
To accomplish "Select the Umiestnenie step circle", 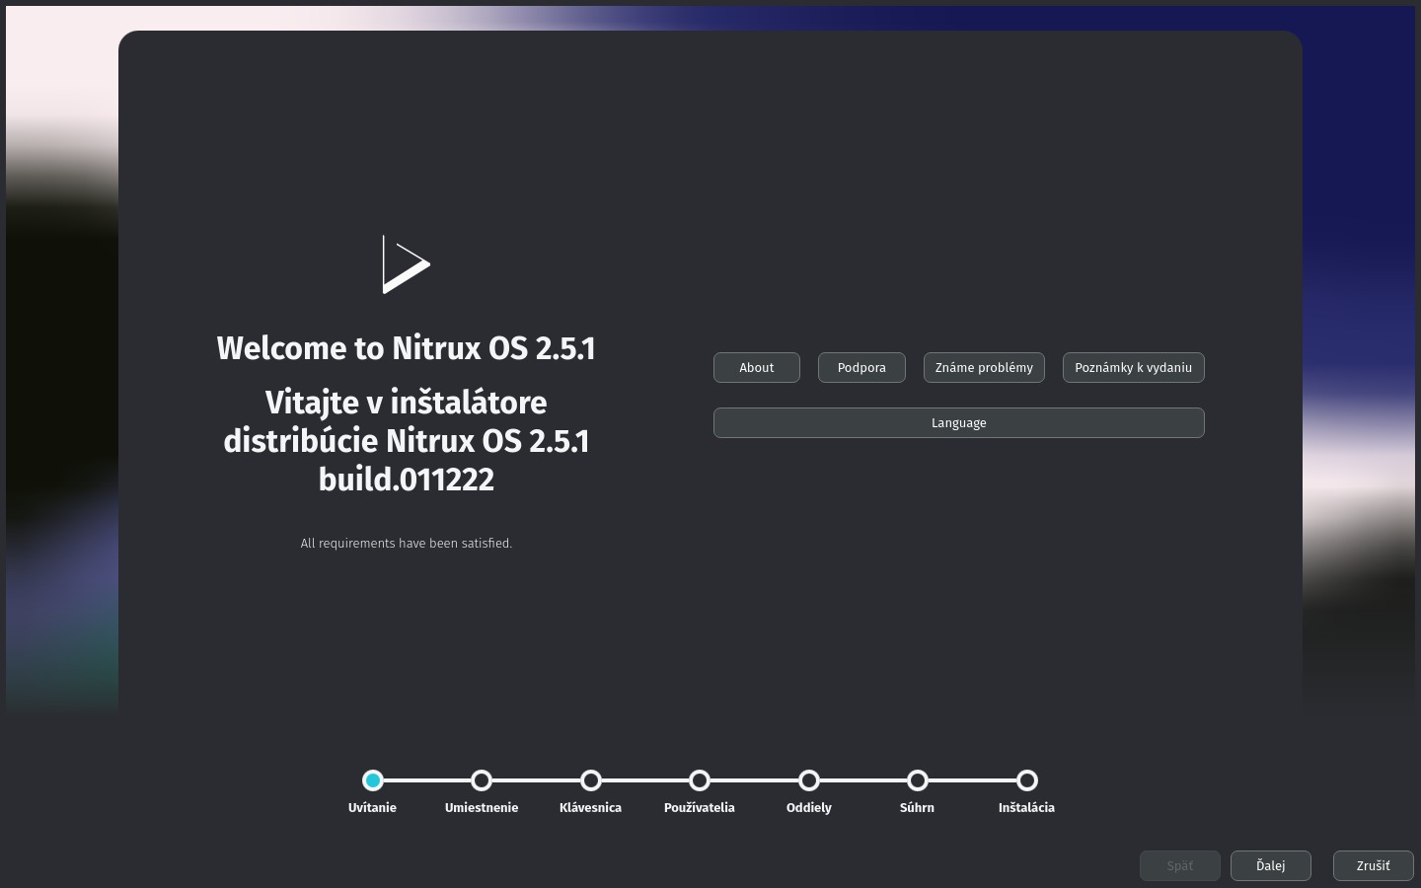I will click(x=482, y=780).
